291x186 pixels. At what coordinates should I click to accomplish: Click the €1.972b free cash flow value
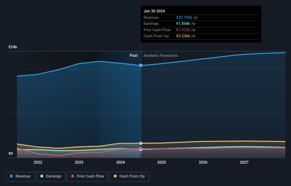click(183, 30)
